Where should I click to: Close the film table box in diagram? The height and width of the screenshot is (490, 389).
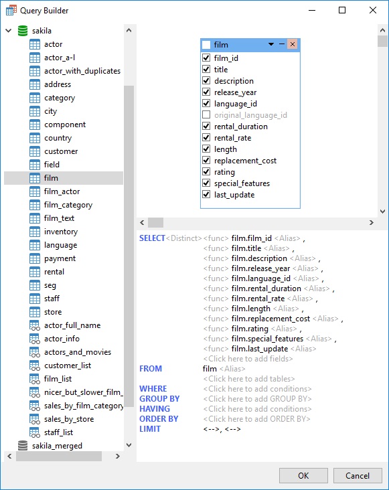click(293, 44)
